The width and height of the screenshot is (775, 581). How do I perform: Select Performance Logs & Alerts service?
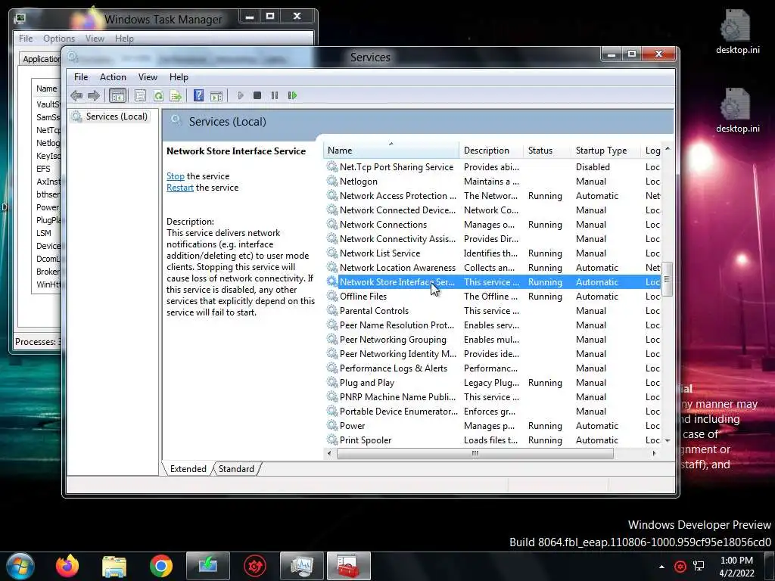point(493,368)
